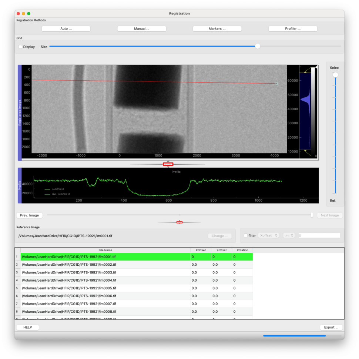Click the small red handle under the image slider
The image size is (359, 359).
(x=179, y=222)
